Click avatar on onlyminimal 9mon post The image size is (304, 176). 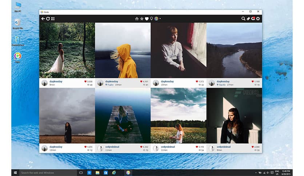tap(212, 148)
